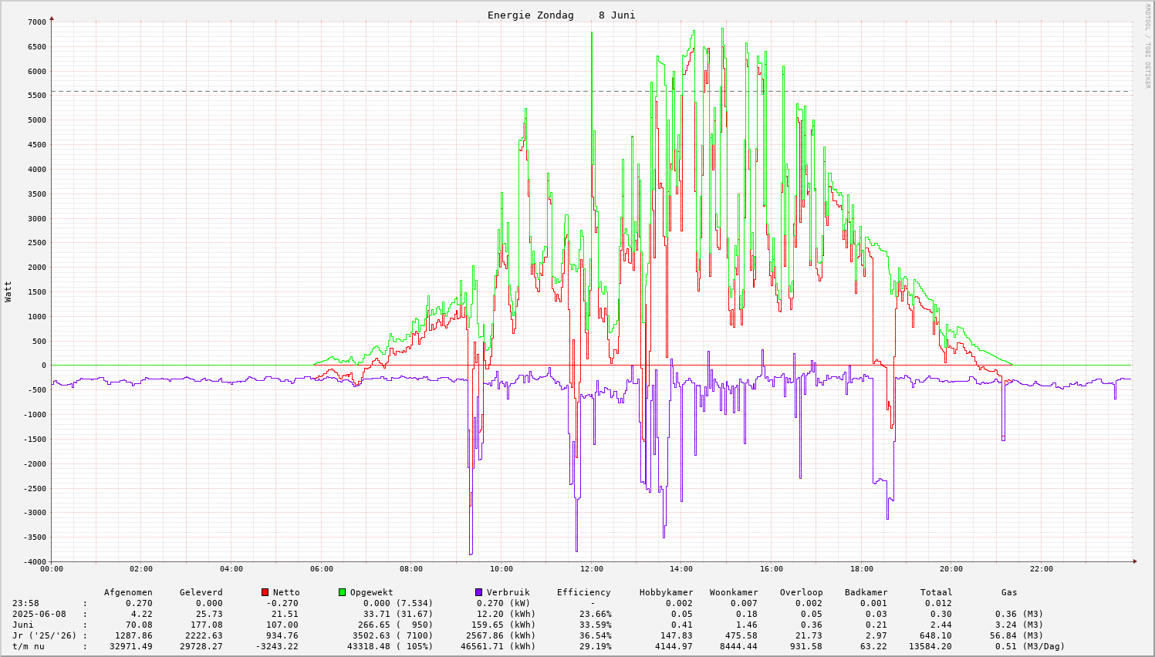Click the chart title Energie Zondag 8 Juni
Image resolution: width=1155 pixels, height=657 pixels.
point(561,15)
